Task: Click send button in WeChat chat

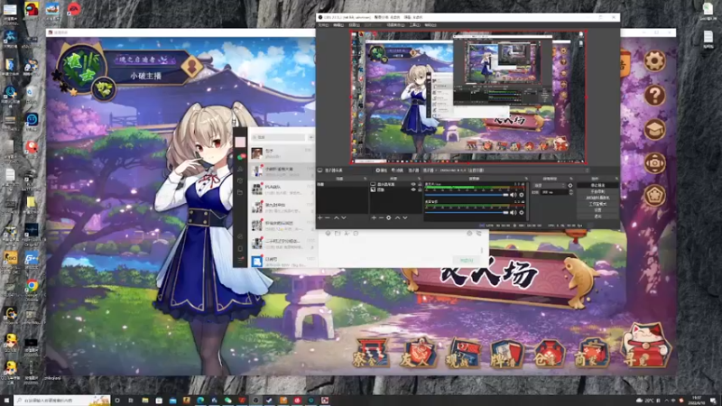Action: pyautogui.click(x=467, y=261)
